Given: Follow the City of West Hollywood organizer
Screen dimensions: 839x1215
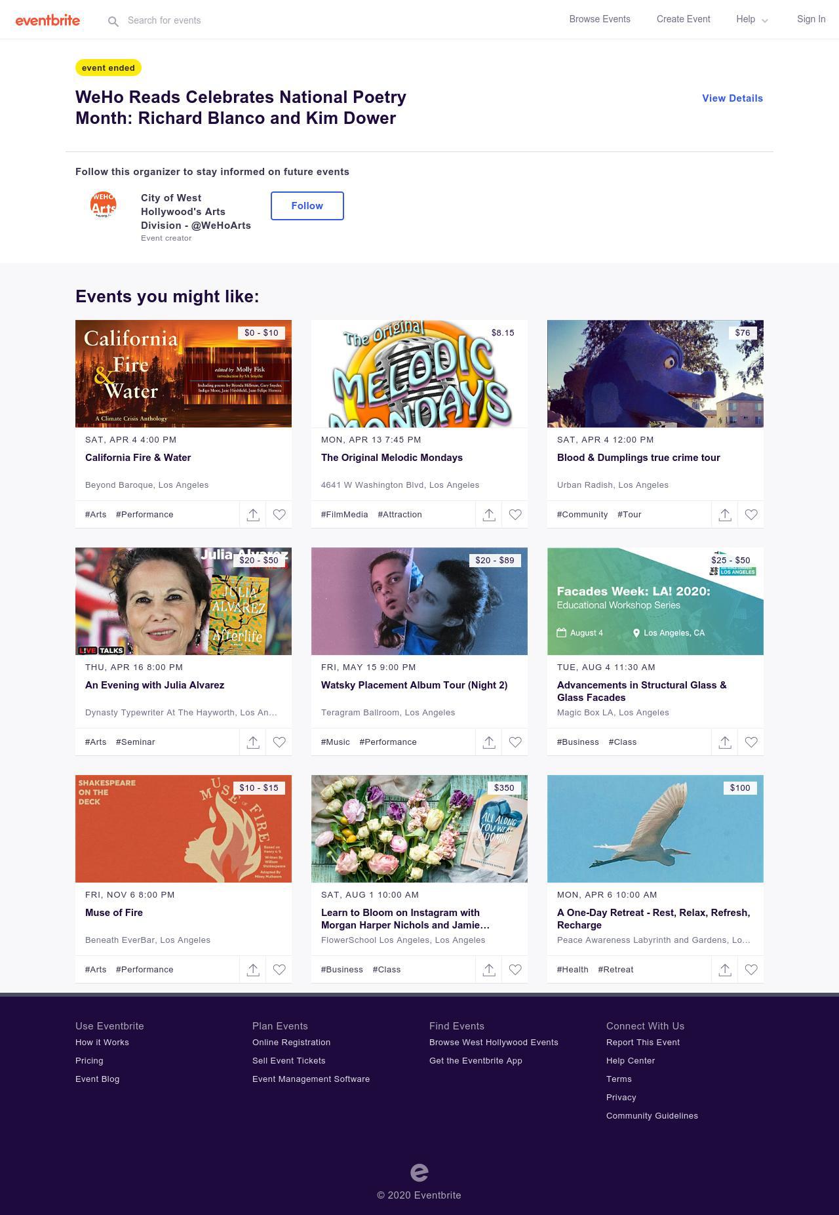Looking at the screenshot, I should point(307,206).
